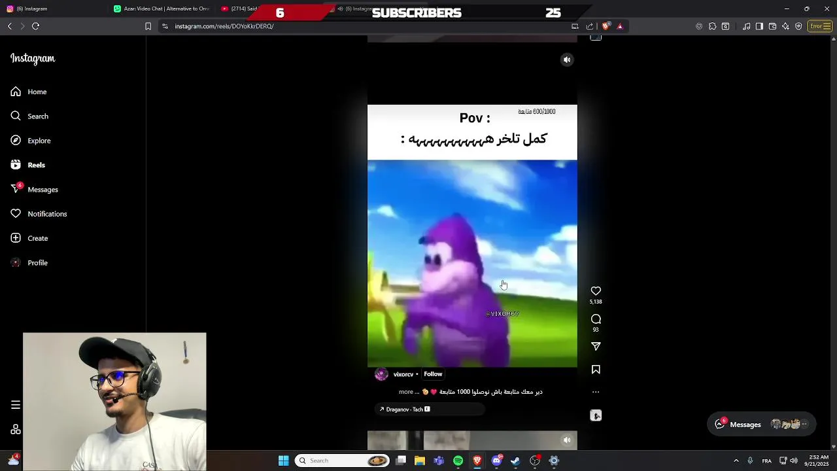Screen dimensions: 837x471
Task: Open the Brave Shields lion icon
Action: 606,26
